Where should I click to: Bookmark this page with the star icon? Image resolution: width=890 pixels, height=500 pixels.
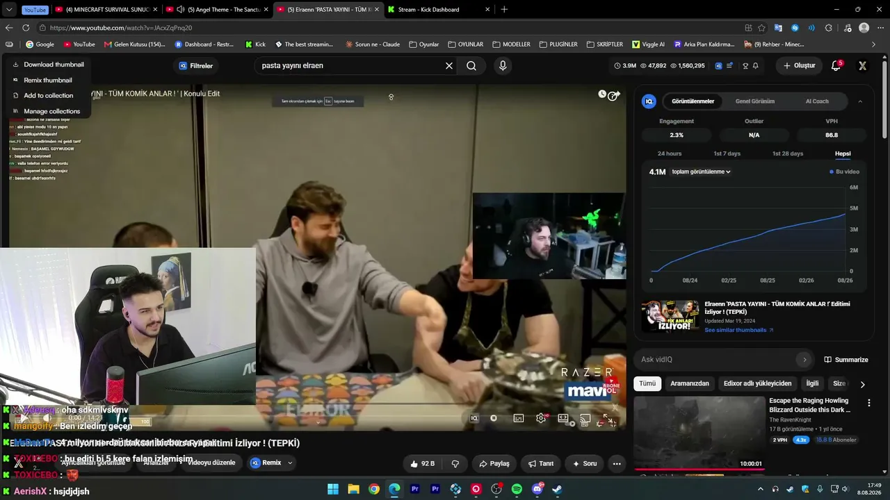761,28
